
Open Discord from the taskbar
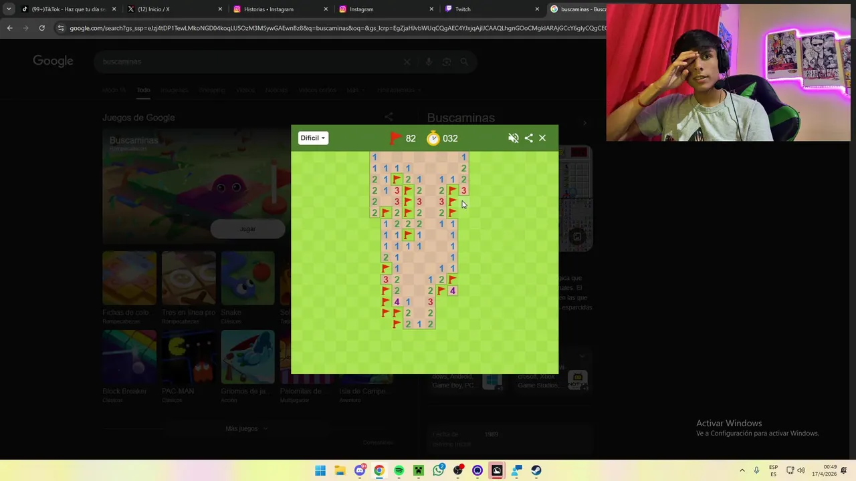pos(360,470)
